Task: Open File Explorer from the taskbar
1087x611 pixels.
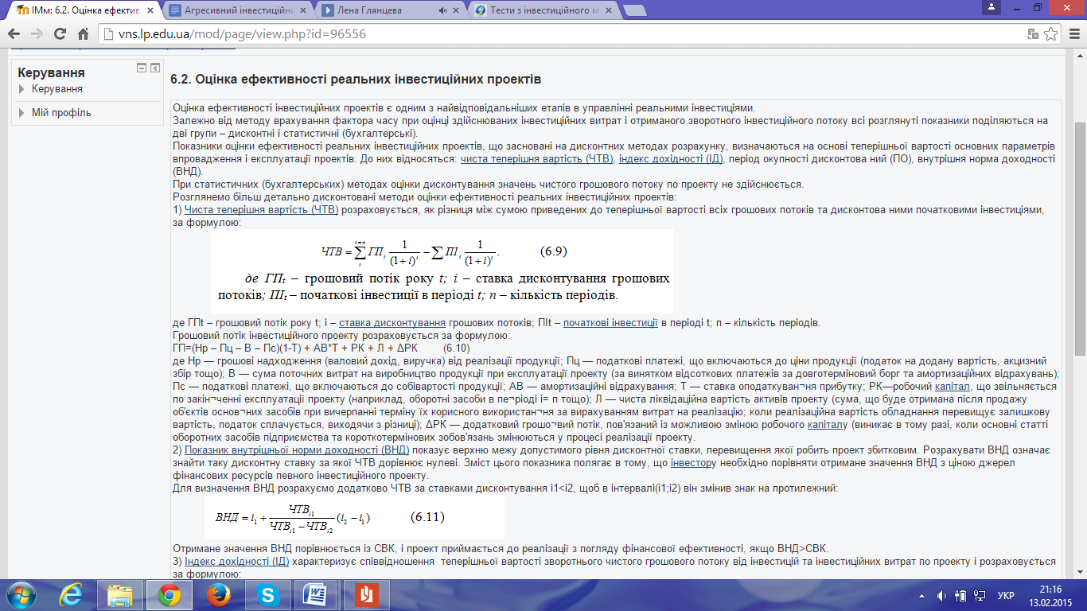Action: [x=120, y=594]
